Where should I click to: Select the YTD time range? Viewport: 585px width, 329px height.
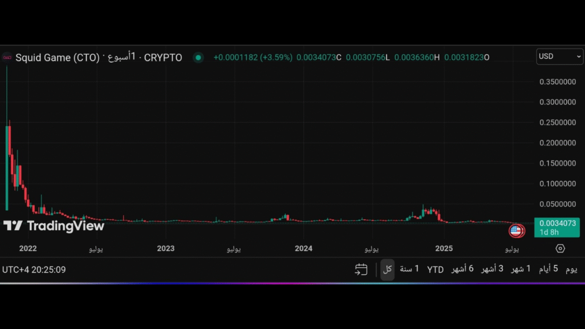[x=435, y=270]
